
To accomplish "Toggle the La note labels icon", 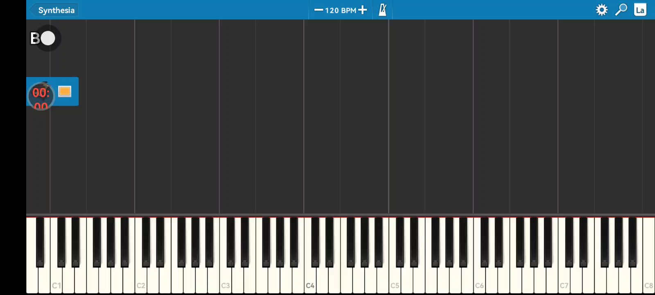I will [640, 10].
